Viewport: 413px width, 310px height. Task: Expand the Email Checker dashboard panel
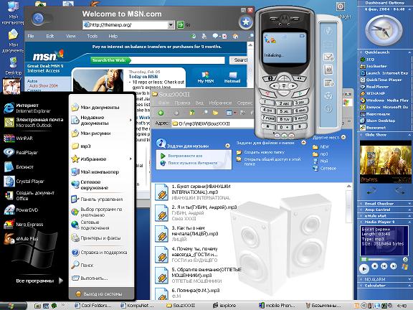409,204
